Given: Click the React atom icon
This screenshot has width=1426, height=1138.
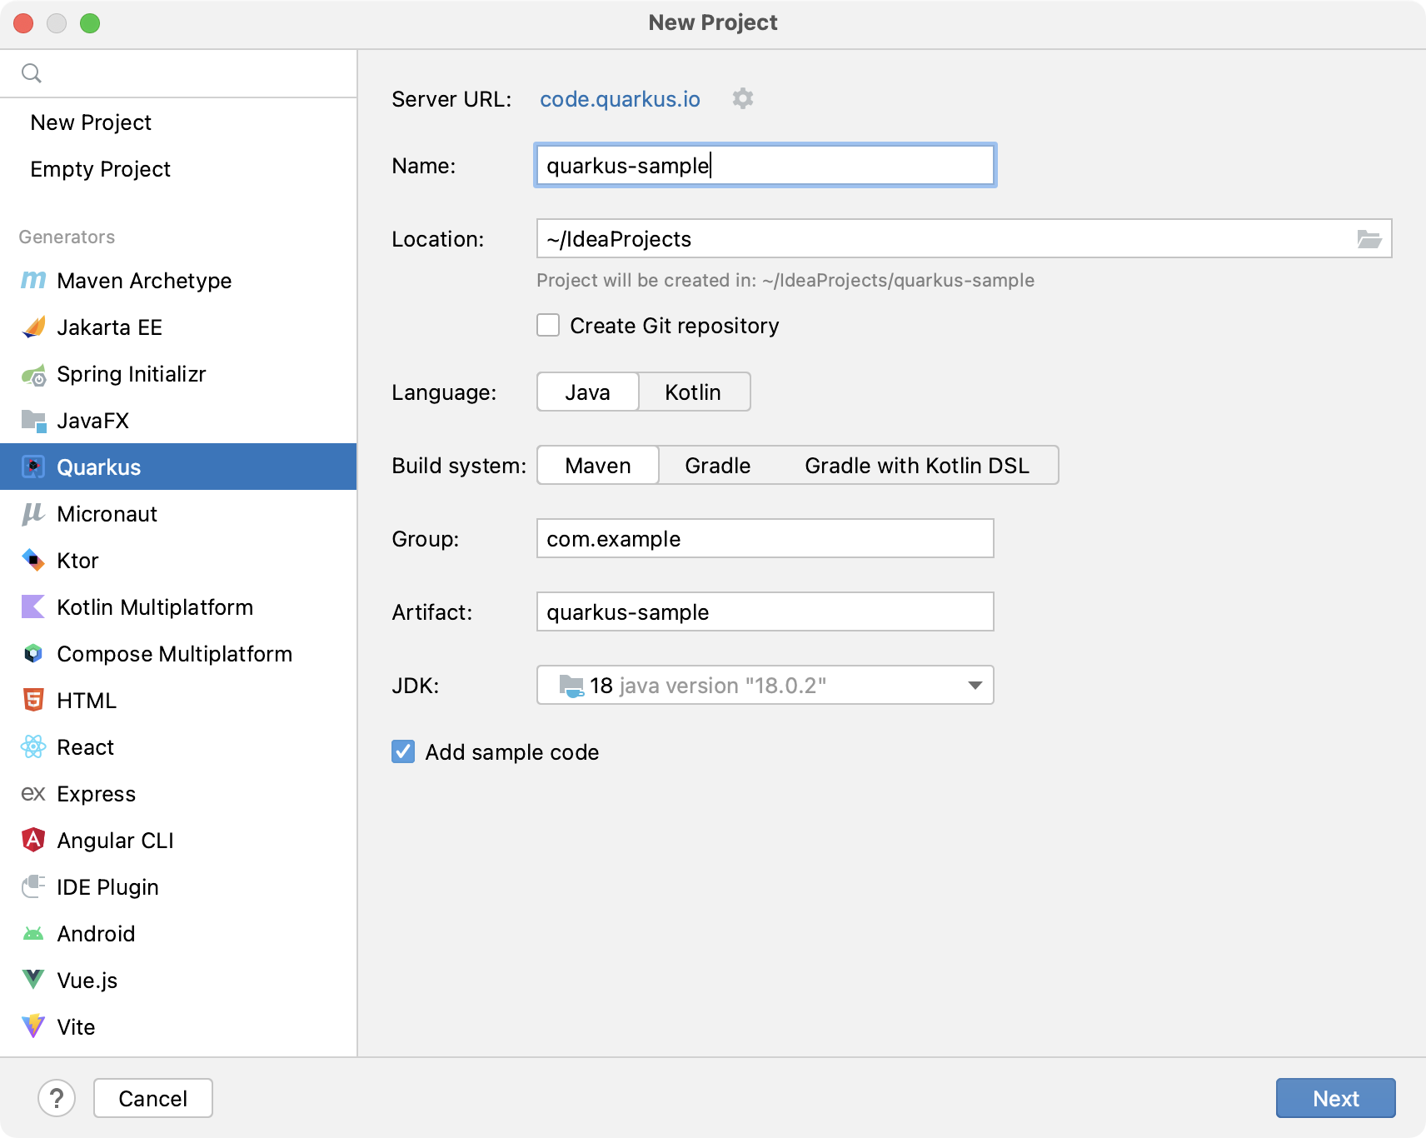Looking at the screenshot, I should click(x=33, y=746).
